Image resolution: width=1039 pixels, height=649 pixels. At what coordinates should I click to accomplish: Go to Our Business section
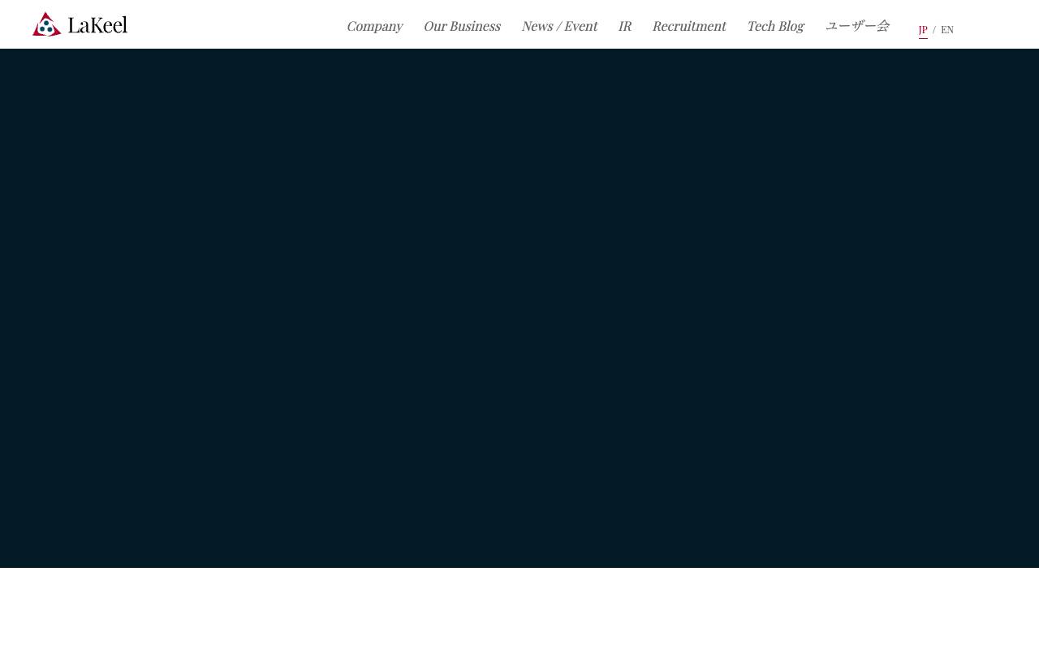462,26
